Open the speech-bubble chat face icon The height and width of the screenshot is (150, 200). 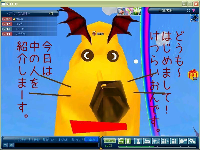(183, 141)
